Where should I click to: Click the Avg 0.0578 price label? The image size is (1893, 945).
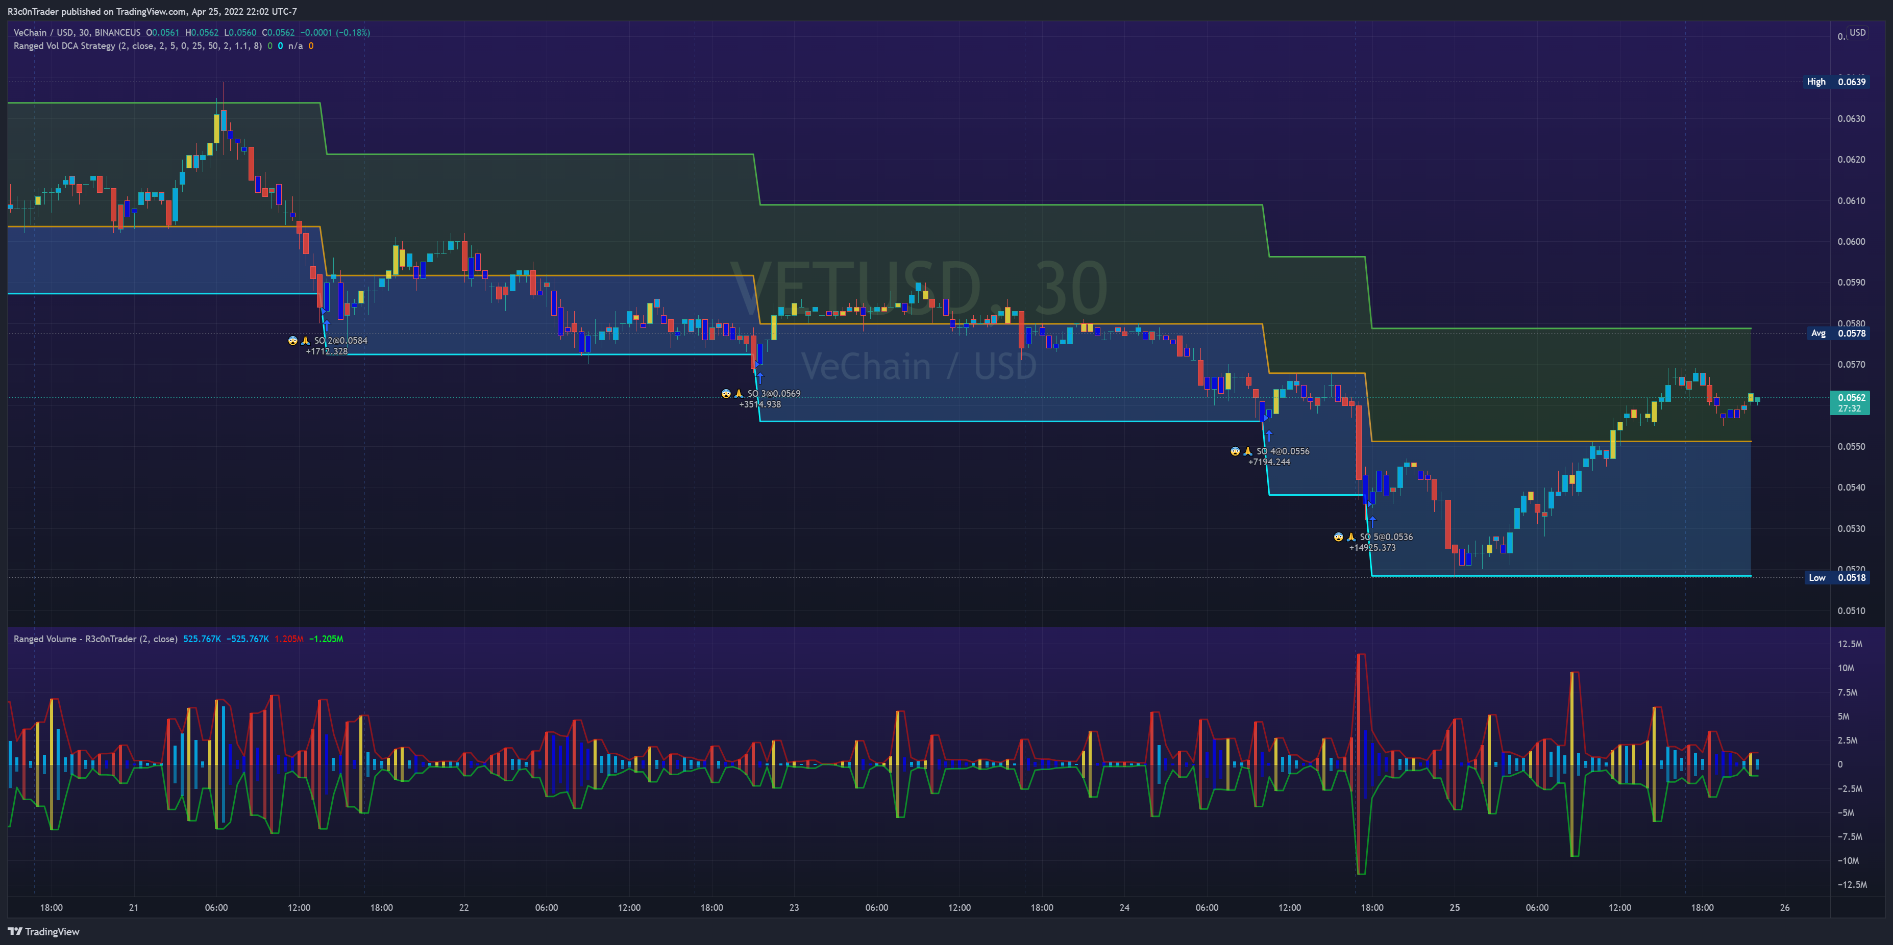pos(1837,334)
